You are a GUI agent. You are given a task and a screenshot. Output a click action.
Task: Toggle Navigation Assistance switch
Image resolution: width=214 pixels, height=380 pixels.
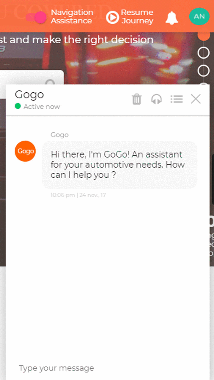point(36,17)
